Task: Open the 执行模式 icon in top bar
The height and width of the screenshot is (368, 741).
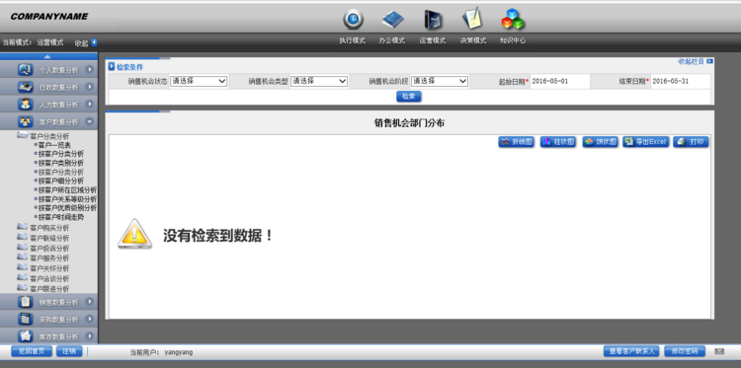Action: pos(353,20)
